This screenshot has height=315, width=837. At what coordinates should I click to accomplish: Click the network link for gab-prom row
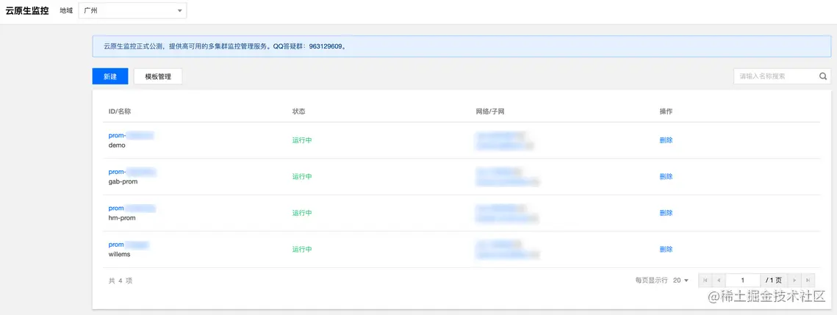498,172
